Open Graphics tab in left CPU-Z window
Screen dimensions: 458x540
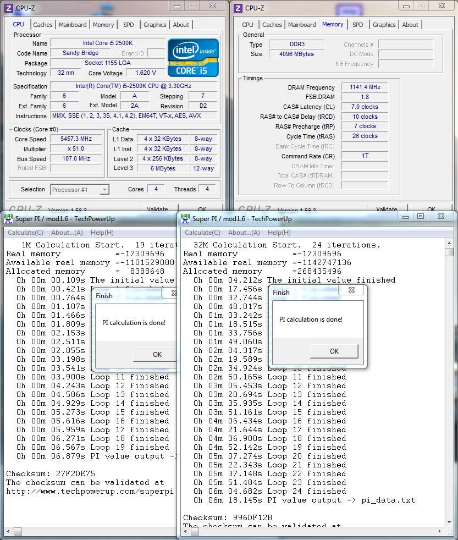point(155,25)
